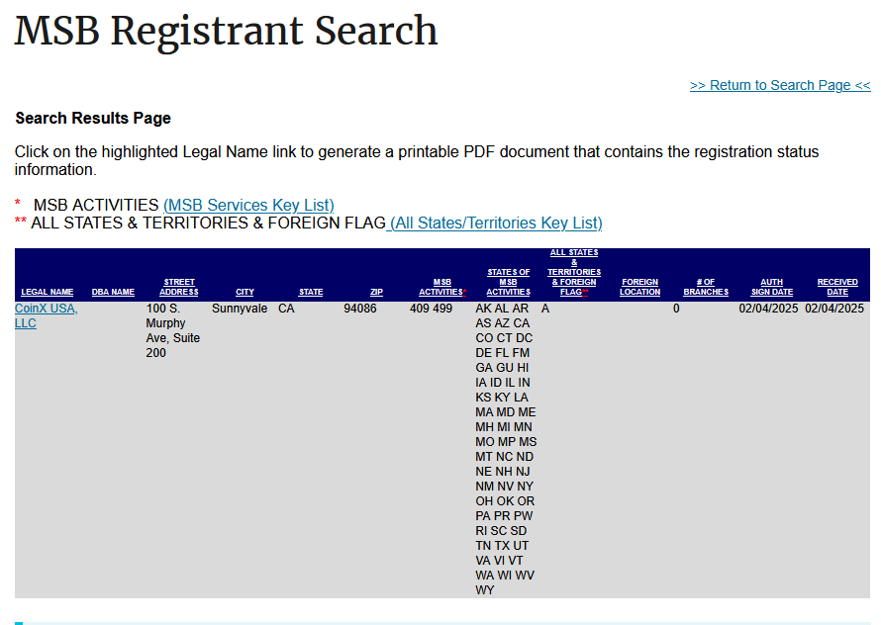Sort by City column header
This screenshot has height=625, width=881.
245,292
